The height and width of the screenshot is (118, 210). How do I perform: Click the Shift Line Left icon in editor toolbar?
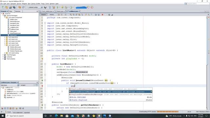point(96,14)
